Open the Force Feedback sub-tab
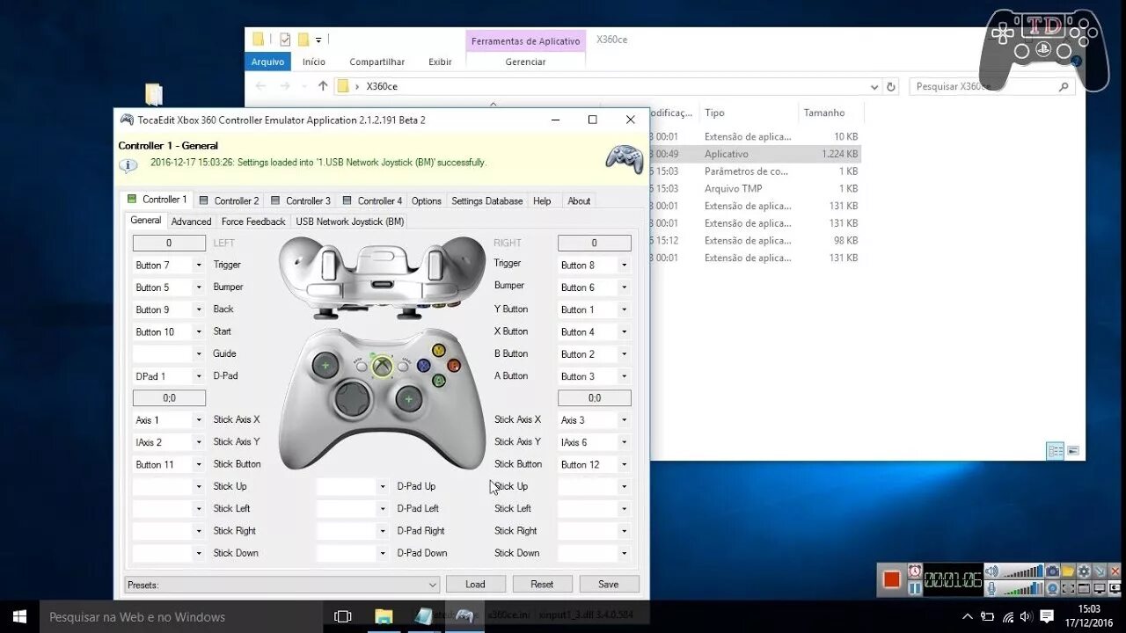The width and height of the screenshot is (1126, 633). (x=253, y=222)
